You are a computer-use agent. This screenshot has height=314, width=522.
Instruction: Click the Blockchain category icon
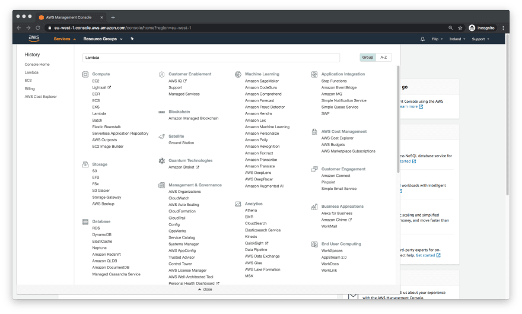pos(161,112)
